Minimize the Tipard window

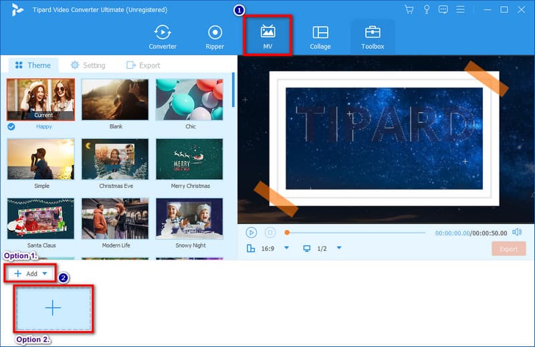point(488,9)
